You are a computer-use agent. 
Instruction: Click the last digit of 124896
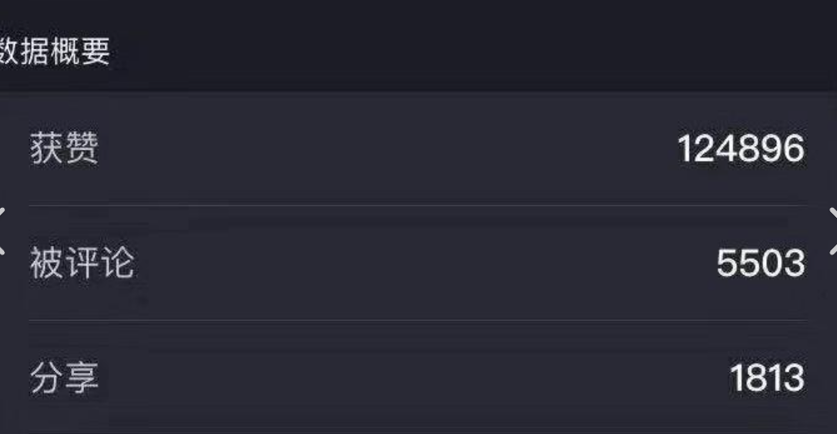pos(795,148)
